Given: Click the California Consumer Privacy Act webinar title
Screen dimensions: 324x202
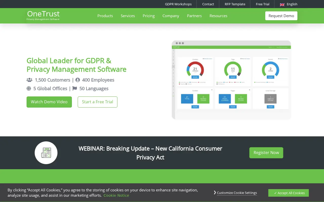Looking at the screenshot, I should 150,153.
